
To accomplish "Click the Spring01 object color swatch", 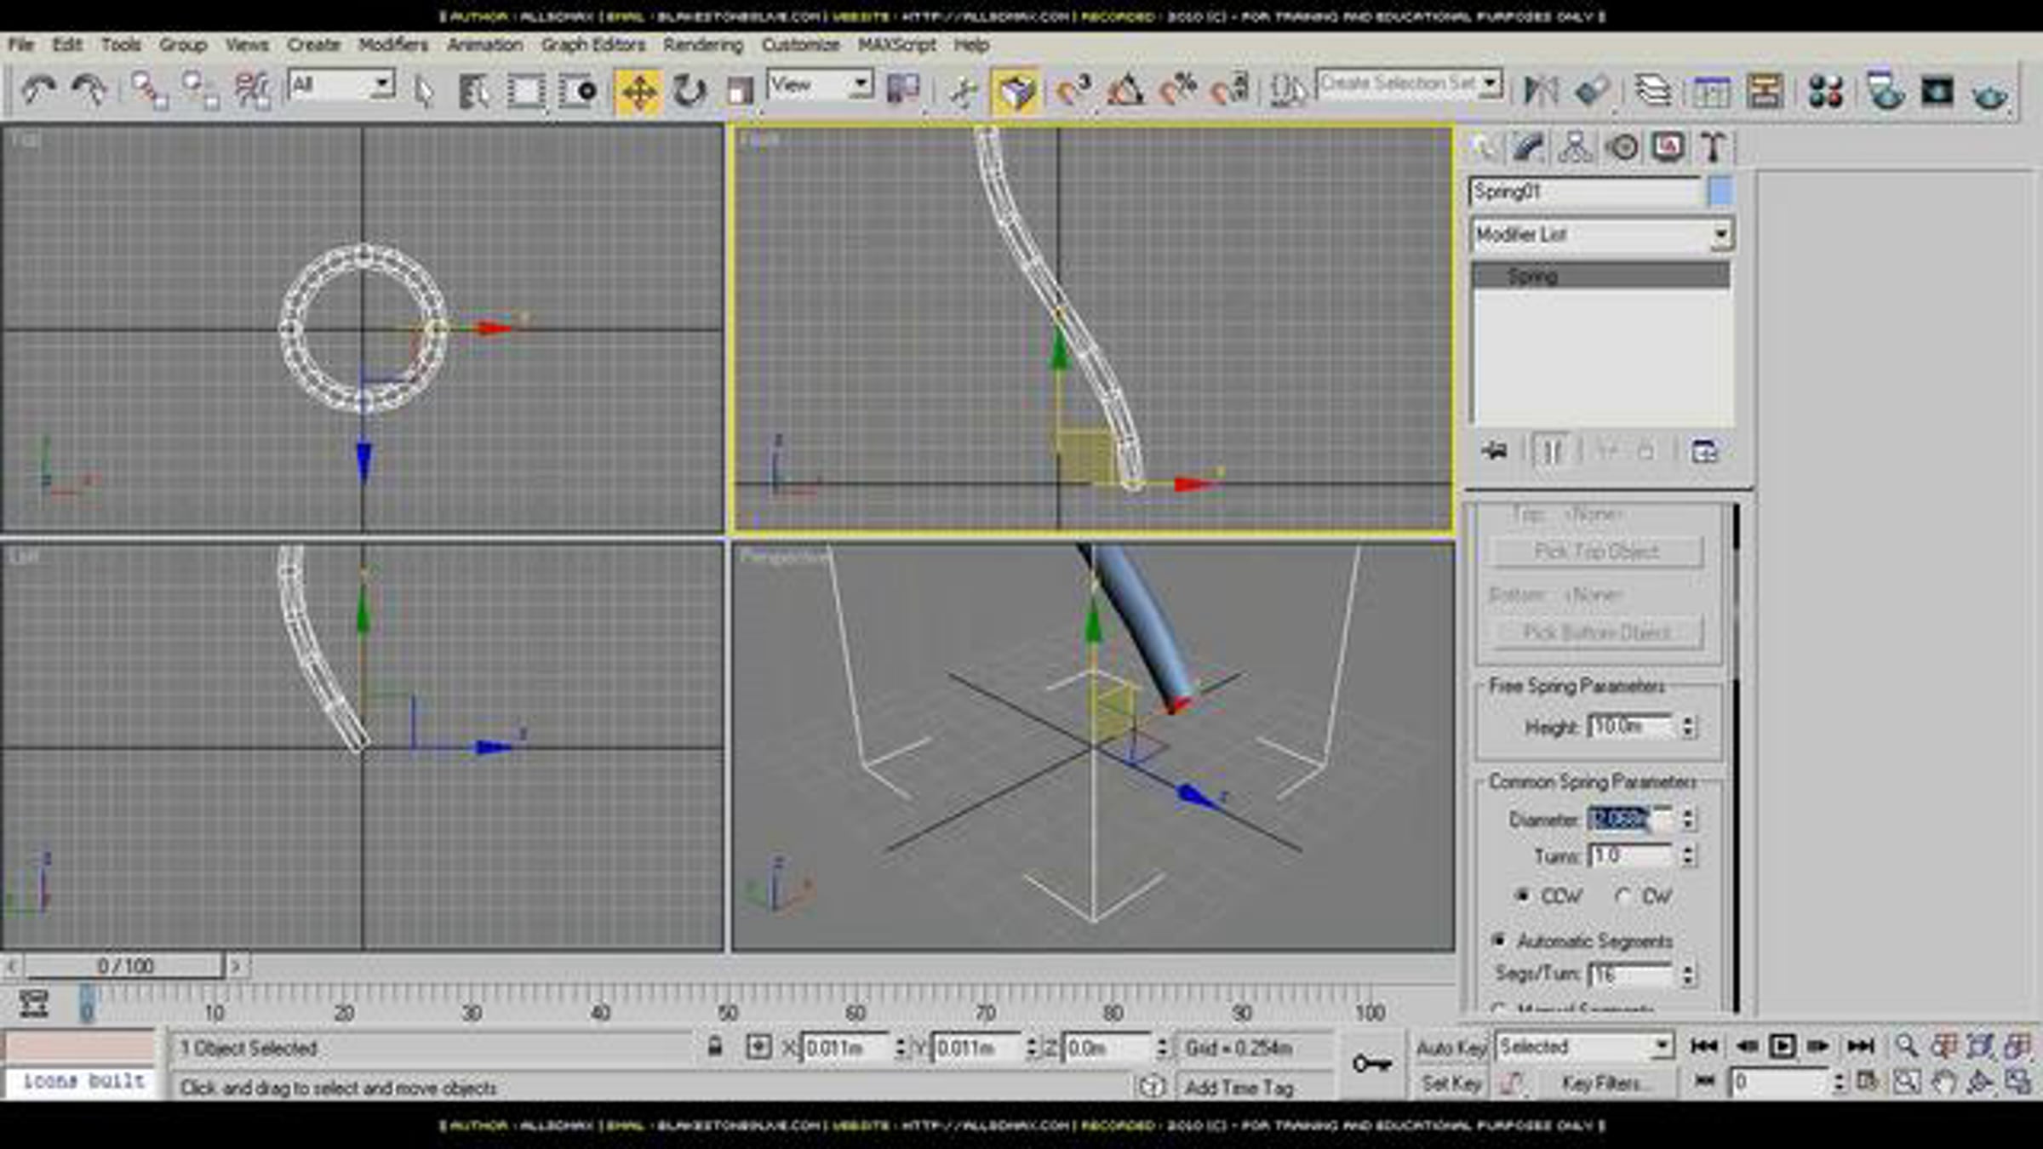I will pyautogui.click(x=1720, y=191).
